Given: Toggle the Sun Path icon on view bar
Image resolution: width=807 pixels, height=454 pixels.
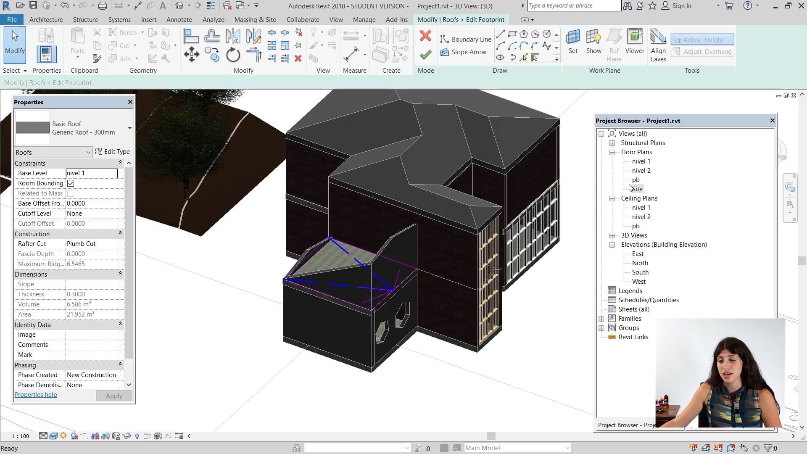Looking at the screenshot, I should [63, 436].
